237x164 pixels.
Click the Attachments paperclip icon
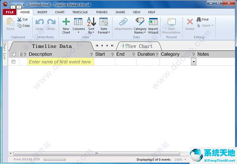[123, 25]
